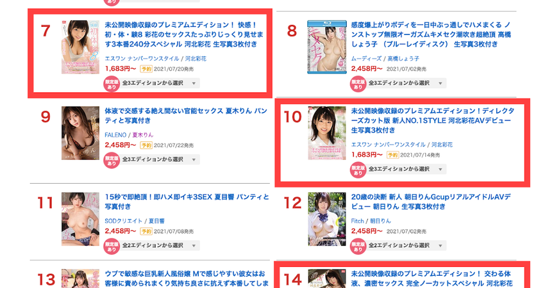This screenshot has width=545, height=288.
Task: Open the SODクリエイト maker link
Action: [123, 221]
